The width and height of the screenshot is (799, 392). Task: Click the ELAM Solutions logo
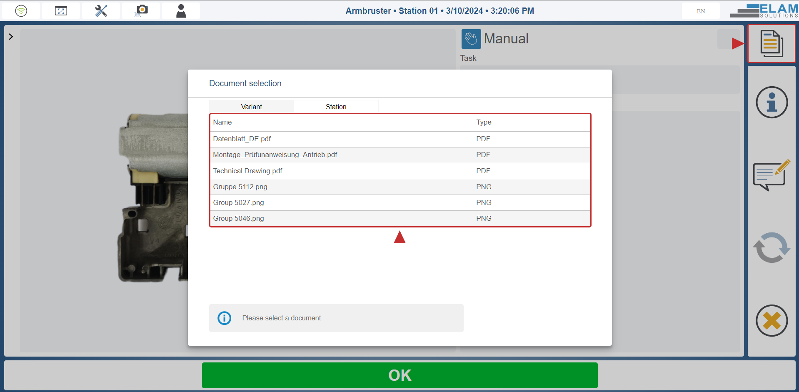click(x=765, y=10)
